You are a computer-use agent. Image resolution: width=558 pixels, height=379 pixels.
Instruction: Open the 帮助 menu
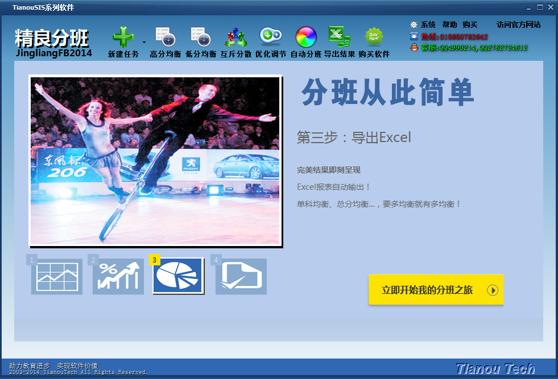pyautogui.click(x=449, y=24)
